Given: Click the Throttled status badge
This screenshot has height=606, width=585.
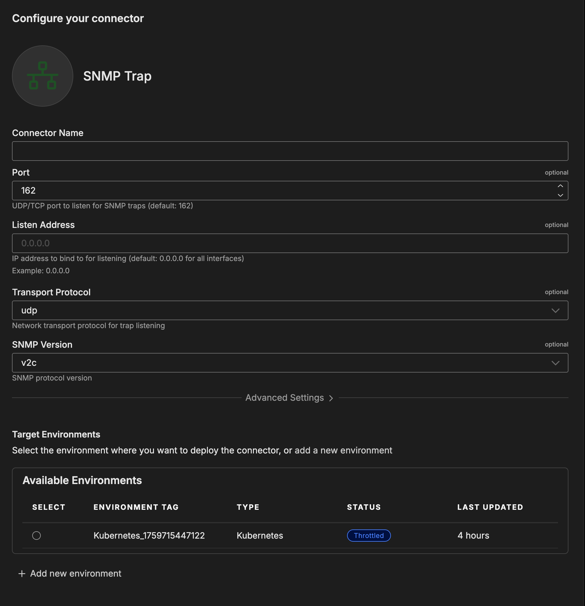Looking at the screenshot, I should click(369, 536).
